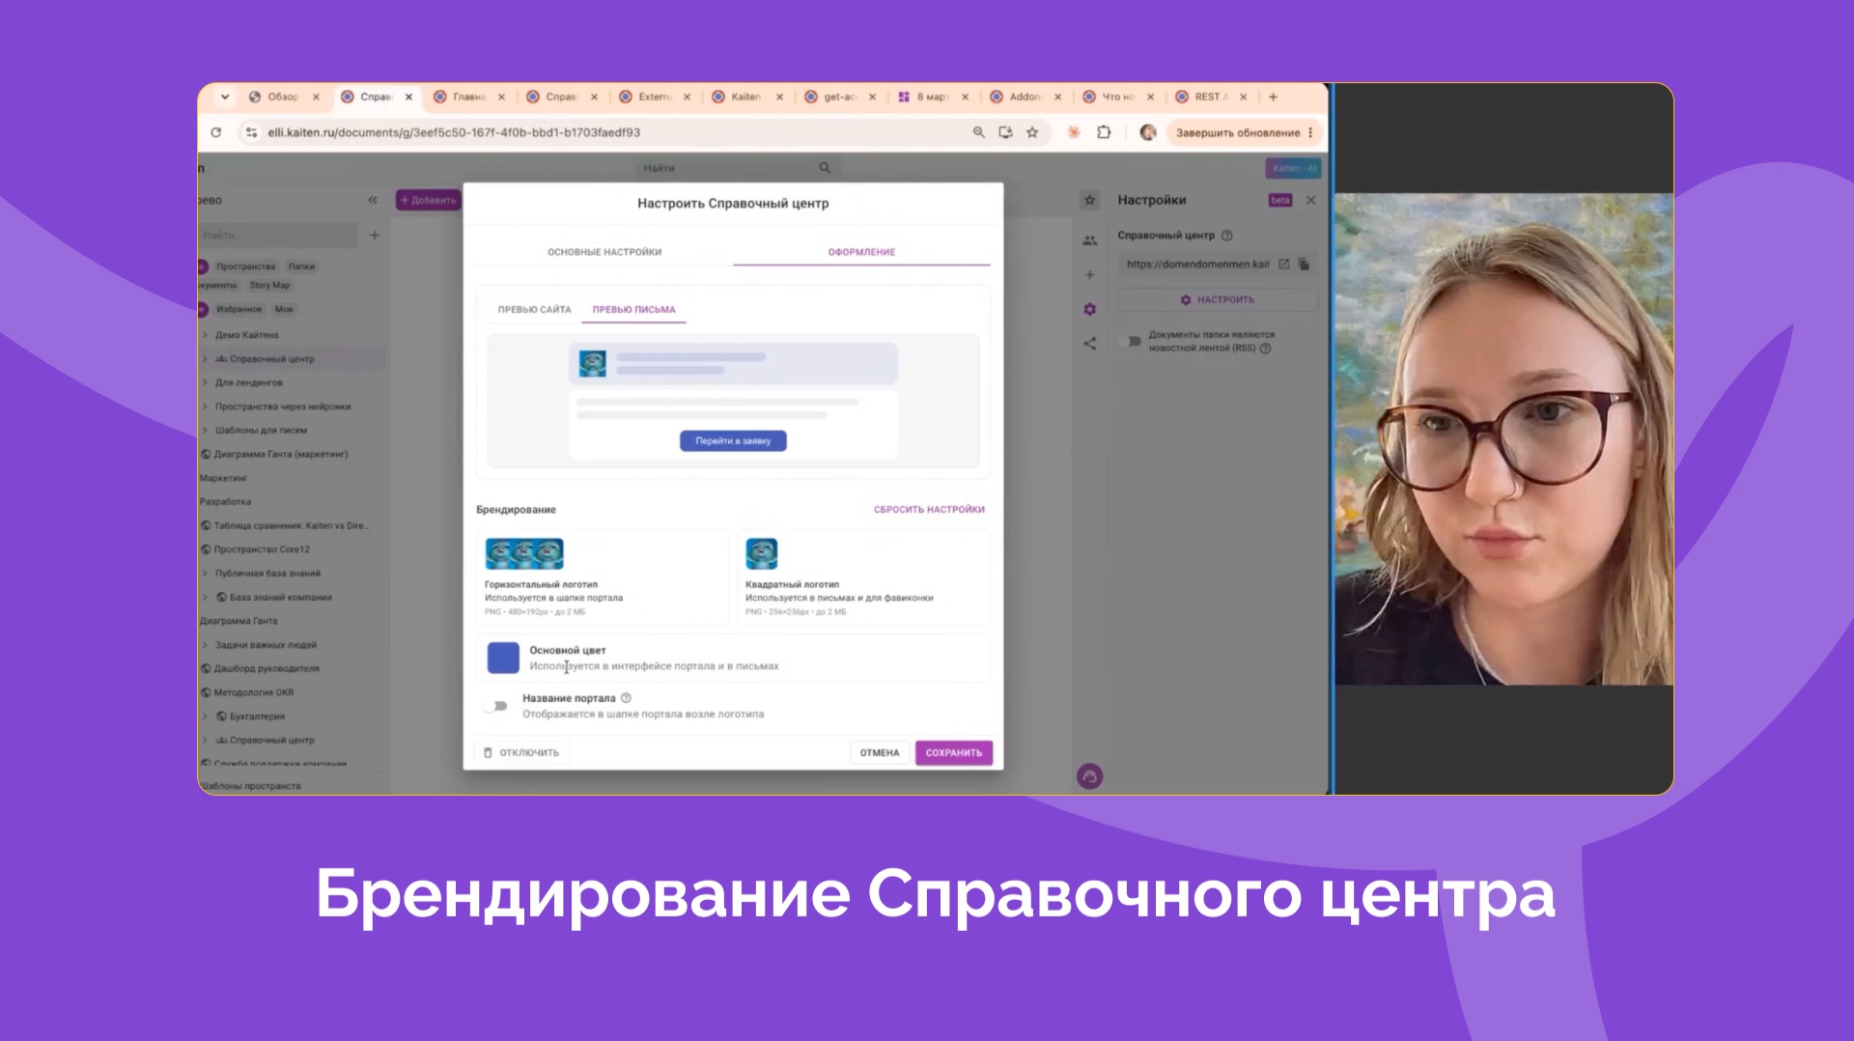Open the tab search dropdown arrow

point(225,97)
